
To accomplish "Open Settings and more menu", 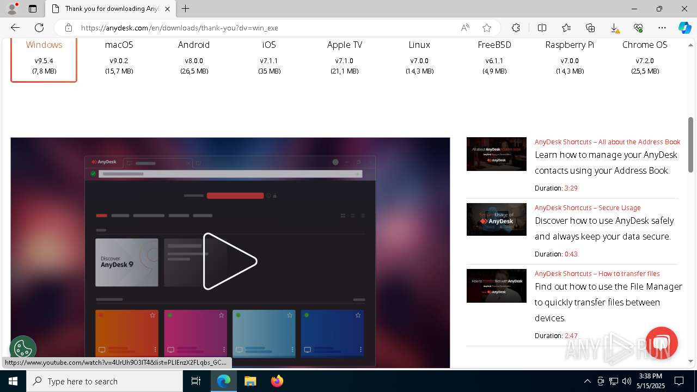I will click(x=662, y=28).
